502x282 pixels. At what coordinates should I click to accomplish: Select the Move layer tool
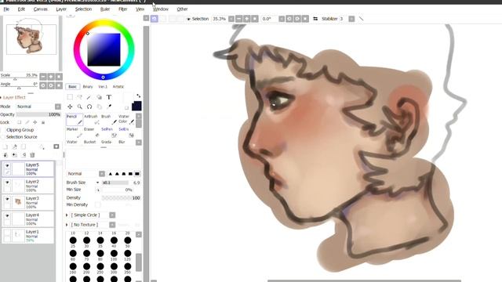70,107
